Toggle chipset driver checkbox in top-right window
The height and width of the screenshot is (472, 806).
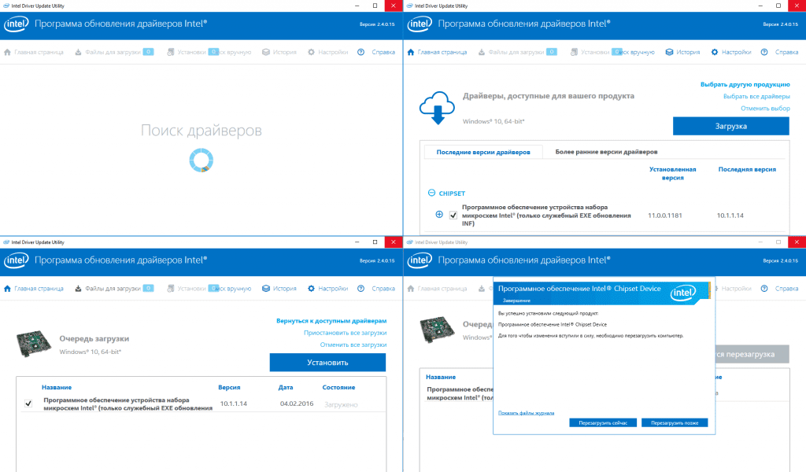(x=453, y=216)
